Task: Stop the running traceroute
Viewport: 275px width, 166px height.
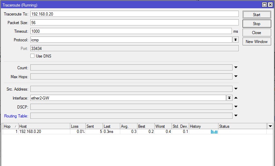Action: click(x=257, y=24)
